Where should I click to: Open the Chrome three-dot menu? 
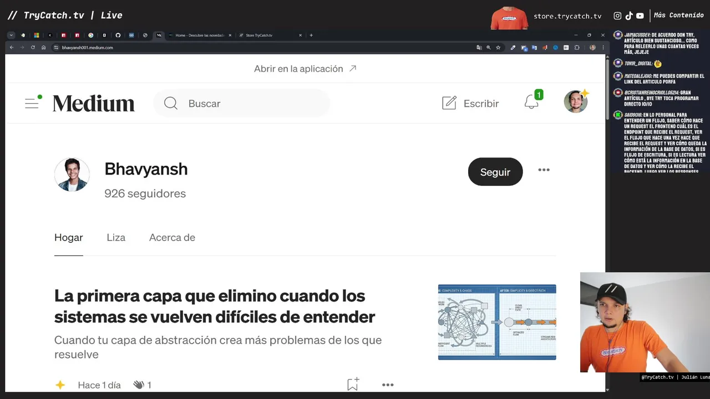(x=603, y=48)
